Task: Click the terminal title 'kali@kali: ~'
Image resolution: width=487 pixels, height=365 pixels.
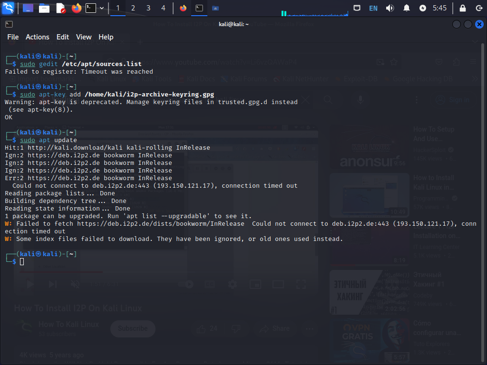Action: (x=234, y=24)
